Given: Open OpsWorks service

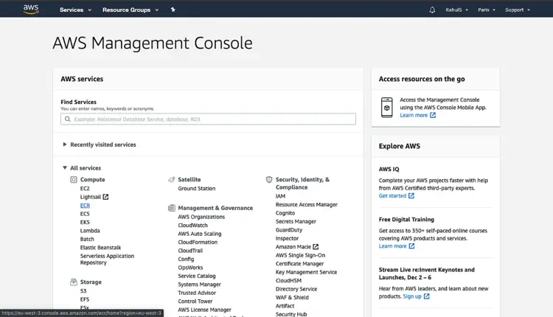Looking at the screenshot, I should pos(190,268).
